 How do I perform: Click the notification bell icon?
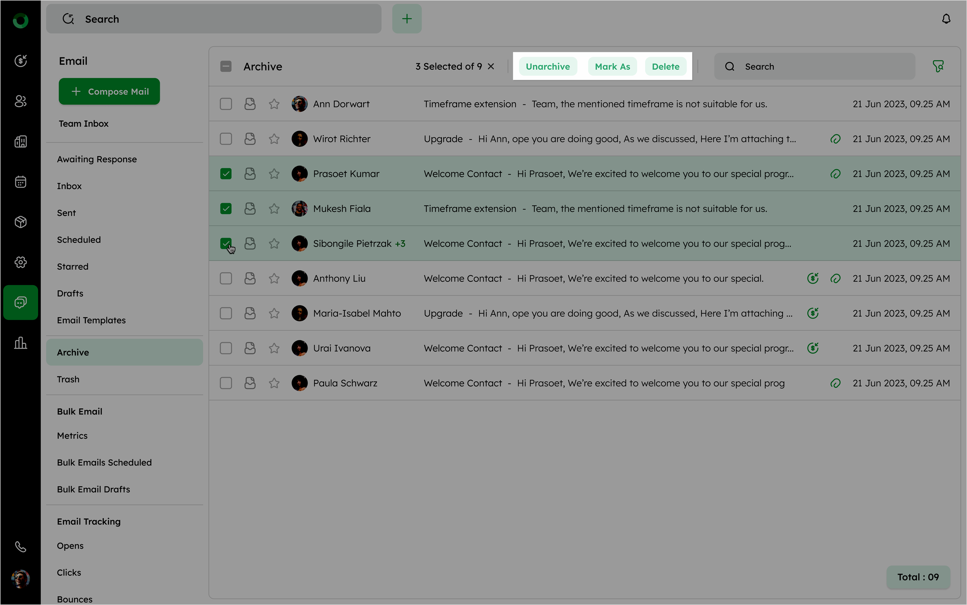(x=946, y=19)
